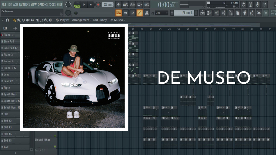
Task: Open the plugin picker plug icon
Action: click(x=245, y=13)
